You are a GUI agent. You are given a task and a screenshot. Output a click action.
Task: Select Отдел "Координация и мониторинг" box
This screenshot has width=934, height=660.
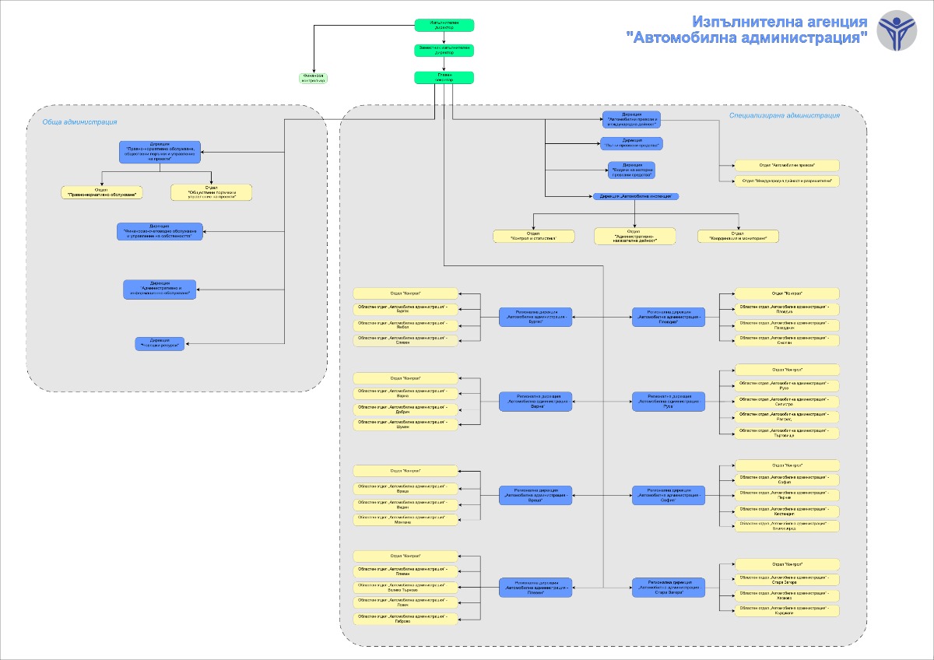pos(738,236)
